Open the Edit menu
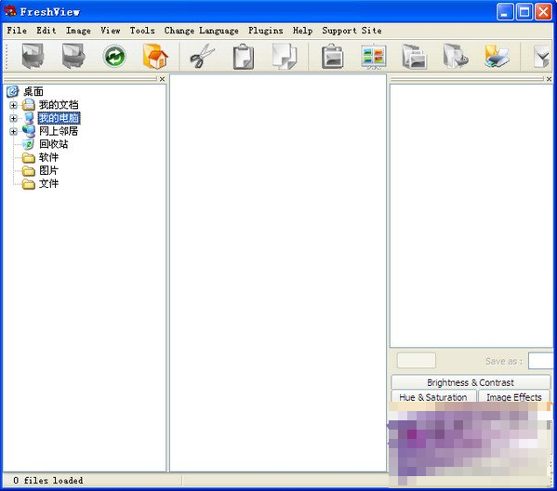The width and height of the screenshot is (557, 491). (46, 31)
